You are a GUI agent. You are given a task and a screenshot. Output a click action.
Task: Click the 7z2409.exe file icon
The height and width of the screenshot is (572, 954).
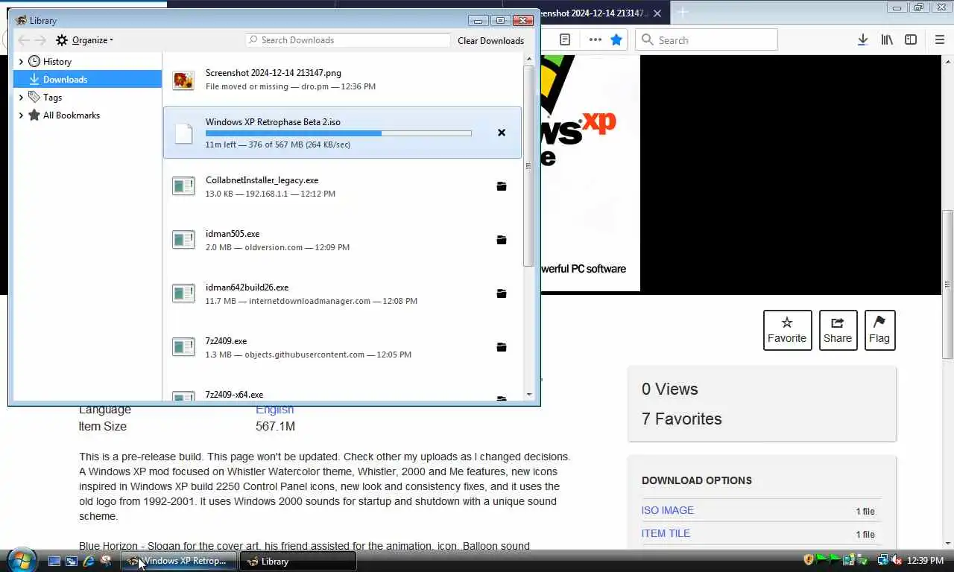pos(183,347)
